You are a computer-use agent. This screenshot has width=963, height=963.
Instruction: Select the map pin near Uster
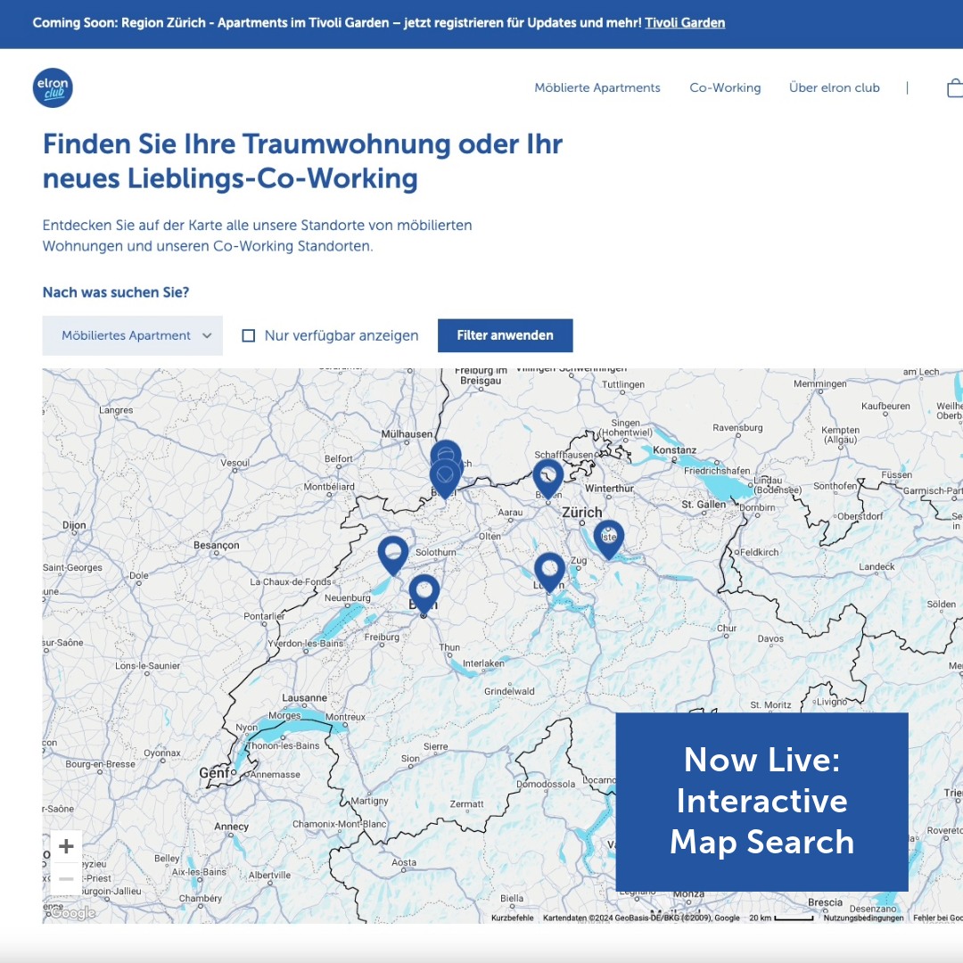click(609, 539)
